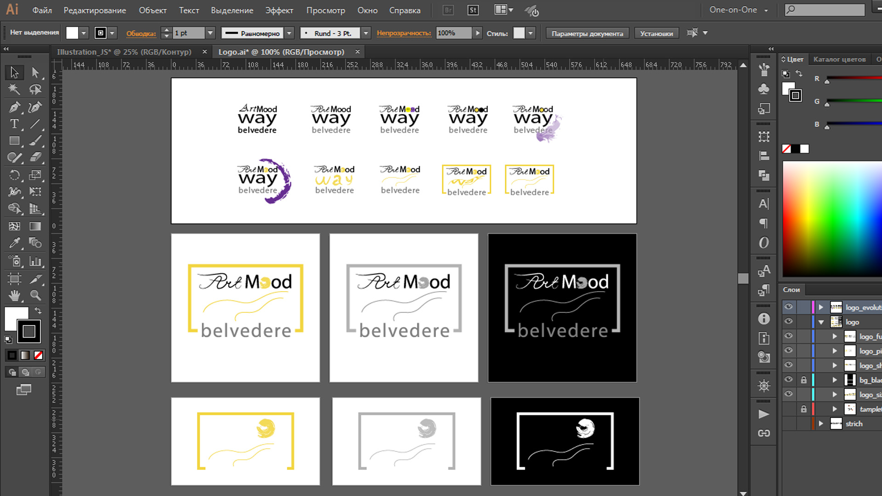The height and width of the screenshot is (496, 882).
Task: Select the Paintbrush tool
Action: [x=35, y=141]
